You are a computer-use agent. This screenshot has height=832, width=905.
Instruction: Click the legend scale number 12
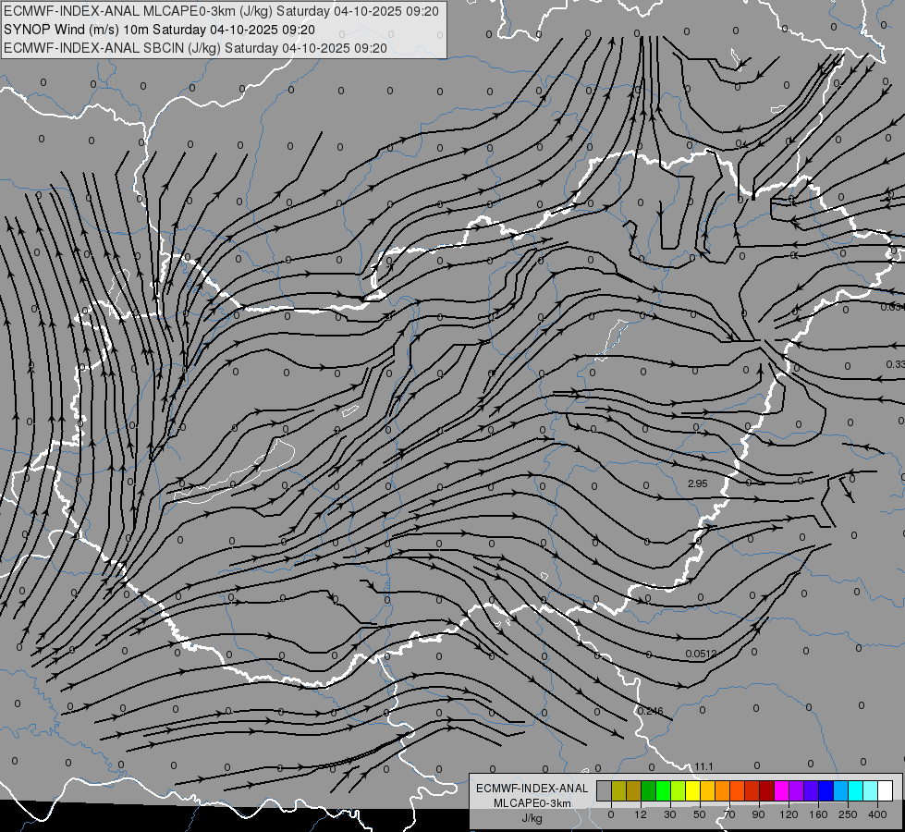coord(641,814)
